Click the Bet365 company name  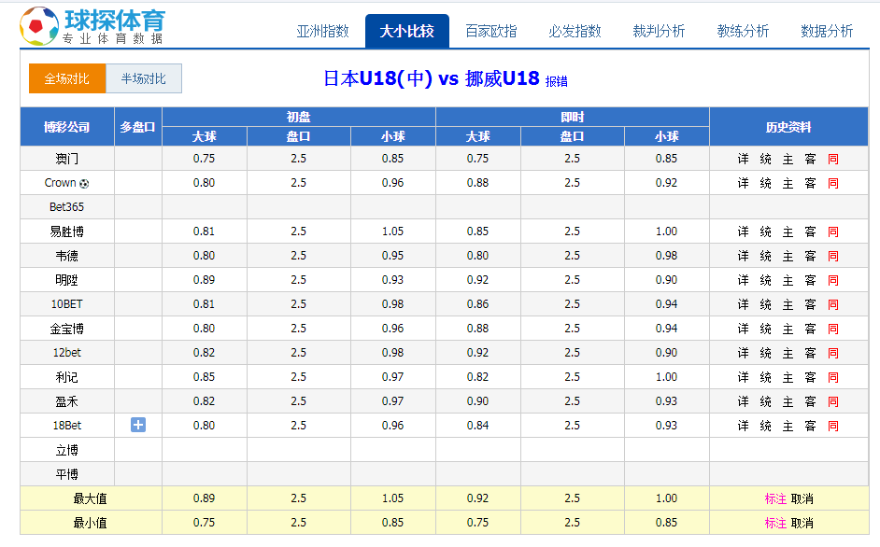point(66,207)
